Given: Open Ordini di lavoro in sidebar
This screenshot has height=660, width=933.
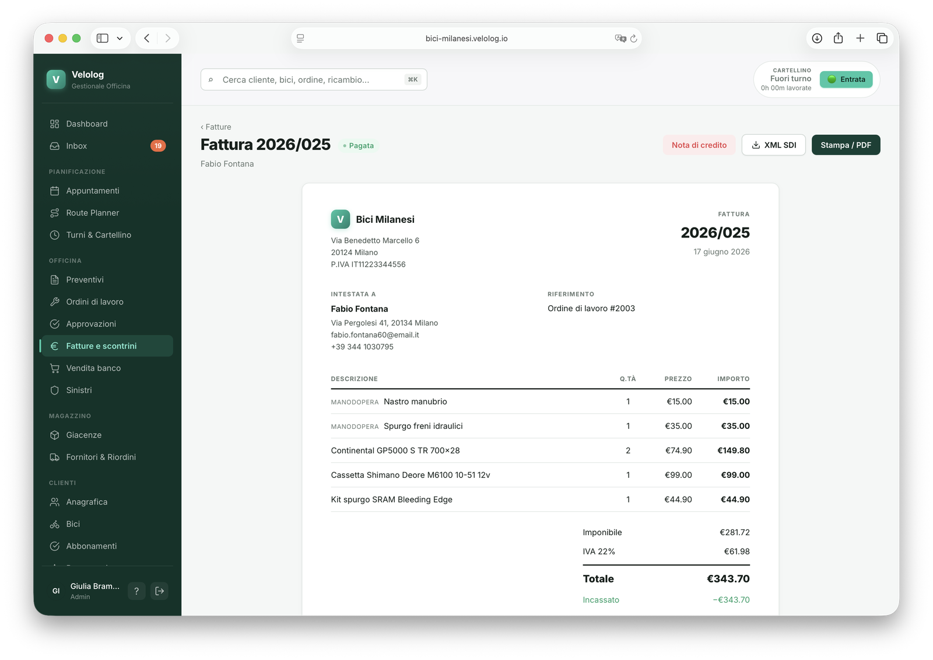Looking at the screenshot, I should pyautogui.click(x=107, y=302).
